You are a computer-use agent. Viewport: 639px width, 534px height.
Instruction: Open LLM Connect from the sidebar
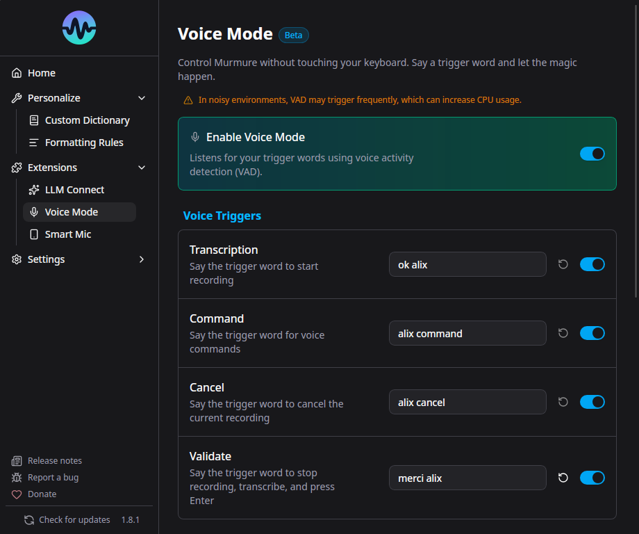click(74, 189)
